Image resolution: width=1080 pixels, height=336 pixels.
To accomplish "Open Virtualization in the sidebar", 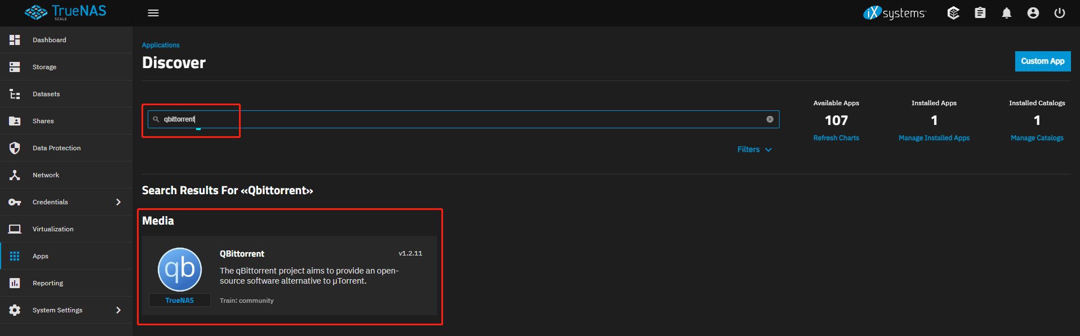I will (66, 229).
